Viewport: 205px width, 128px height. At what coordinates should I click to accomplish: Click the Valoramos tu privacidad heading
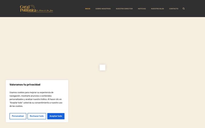[25, 85]
